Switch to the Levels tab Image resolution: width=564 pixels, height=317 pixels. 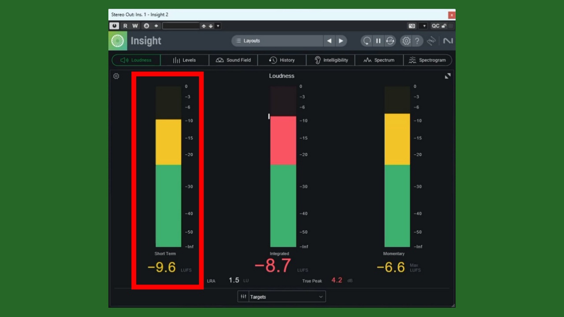pos(185,60)
